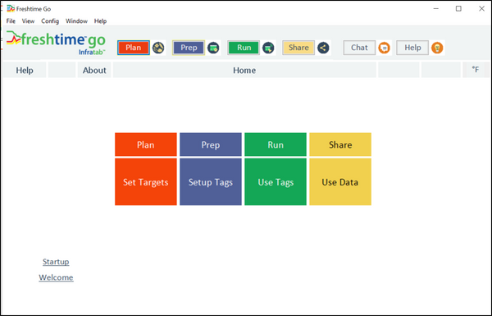Screen dimensions: 492x316
Task: Click the globe icon next to Plan
Action: (158, 48)
